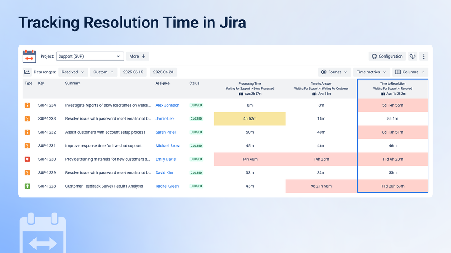Sort by the Status column header

click(194, 83)
